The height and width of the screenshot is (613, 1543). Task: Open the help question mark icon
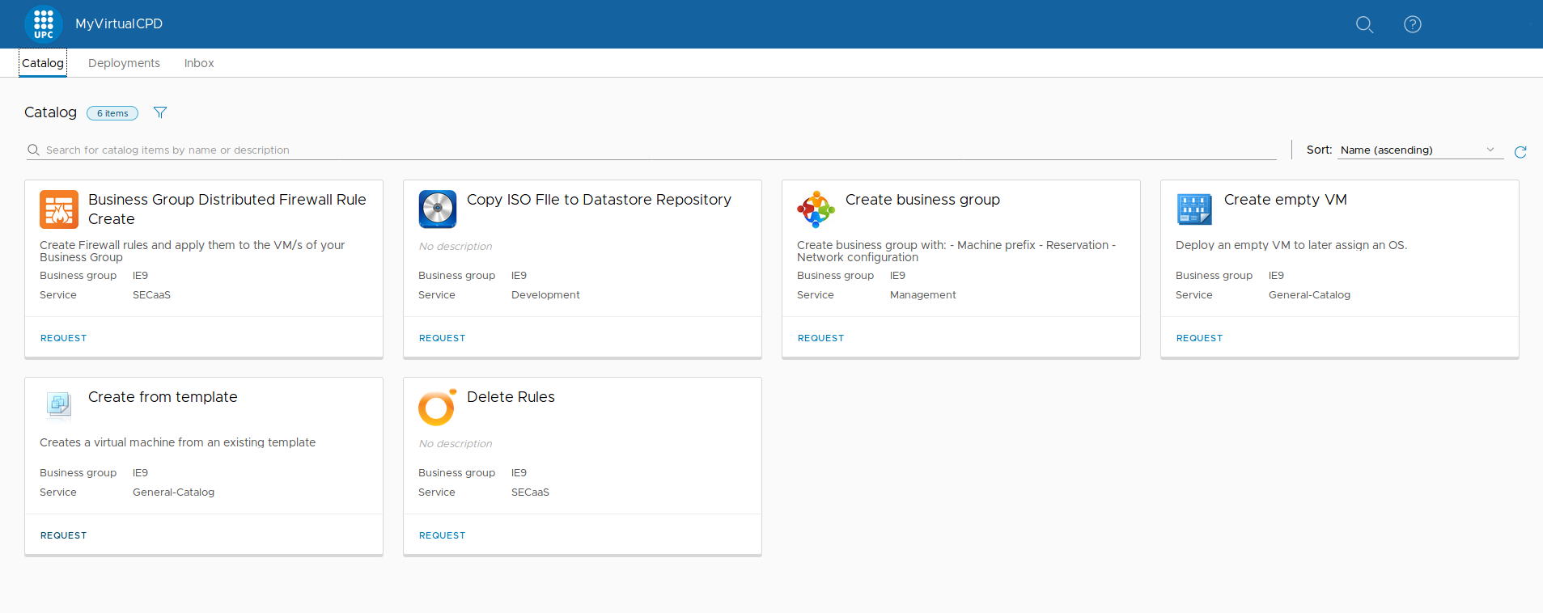tap(1412, 24)
